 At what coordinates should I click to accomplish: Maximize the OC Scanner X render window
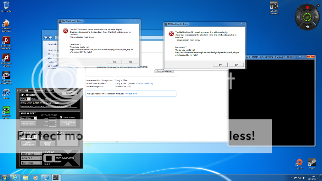tap(304, 57)
